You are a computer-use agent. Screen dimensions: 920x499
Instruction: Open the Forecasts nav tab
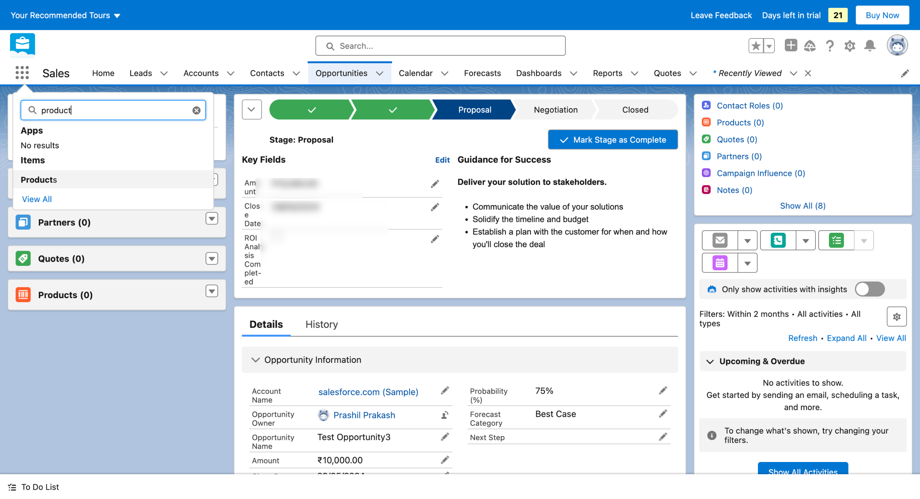(482, 73)
